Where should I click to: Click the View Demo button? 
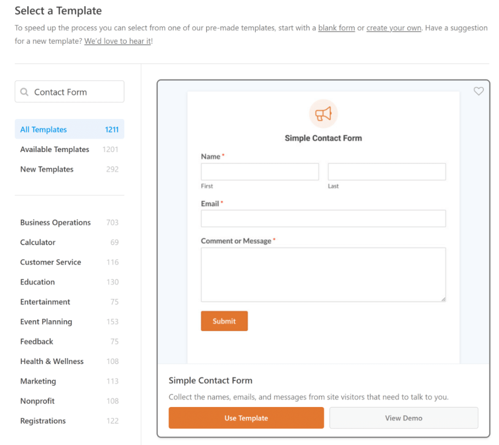click(403, 418)
